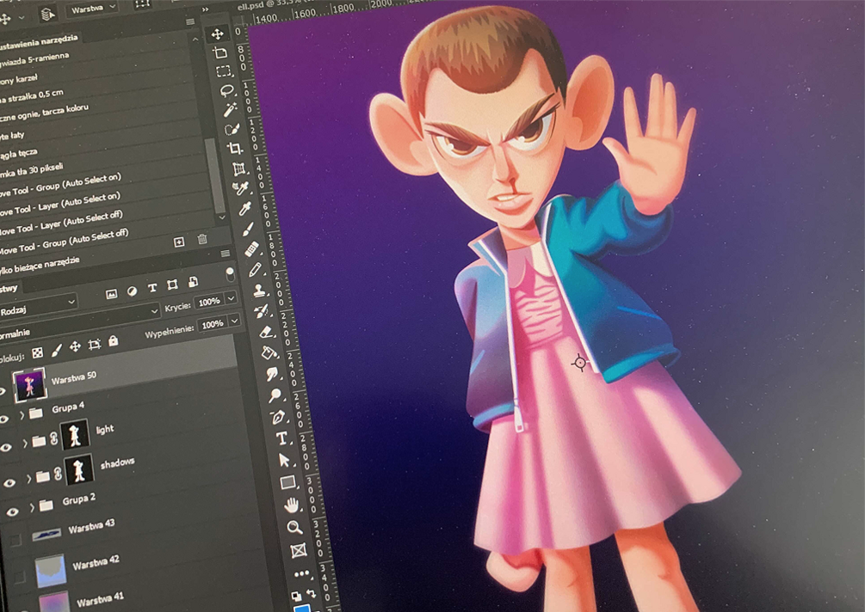Viewport: 865px width, 612px height.
Task: Choose preset Move Tool - Layer (Auto Select off)
Action: (62, 223)
